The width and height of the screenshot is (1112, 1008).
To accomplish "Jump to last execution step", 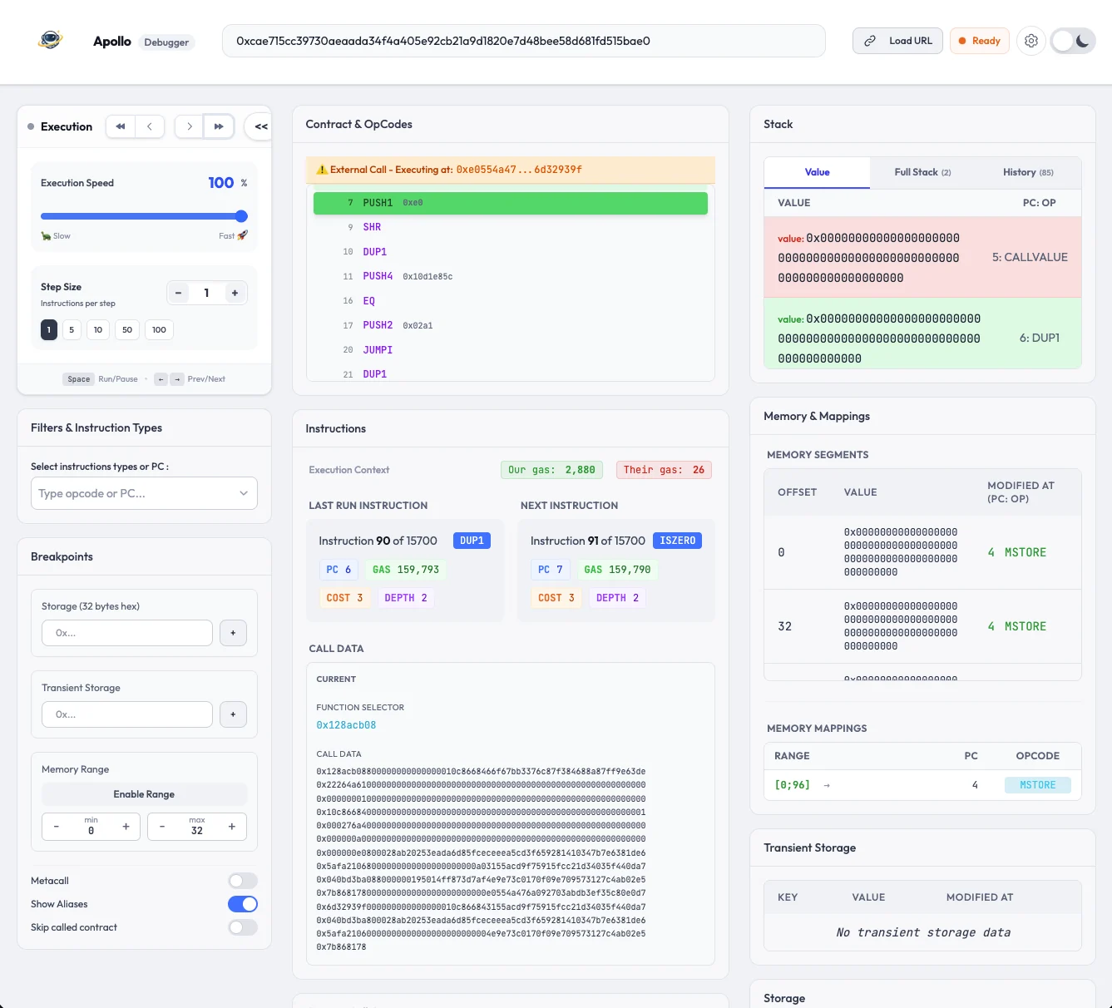I will [219, 126].
